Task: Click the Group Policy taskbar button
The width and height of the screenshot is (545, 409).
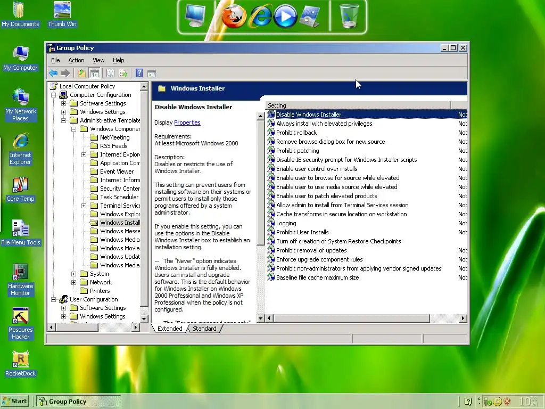Action: click(x=79, y=402)
